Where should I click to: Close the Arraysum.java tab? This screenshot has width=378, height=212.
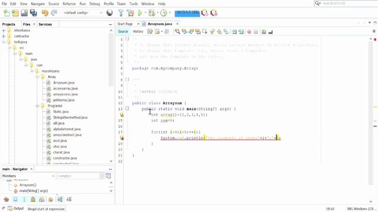click(177, 24)
